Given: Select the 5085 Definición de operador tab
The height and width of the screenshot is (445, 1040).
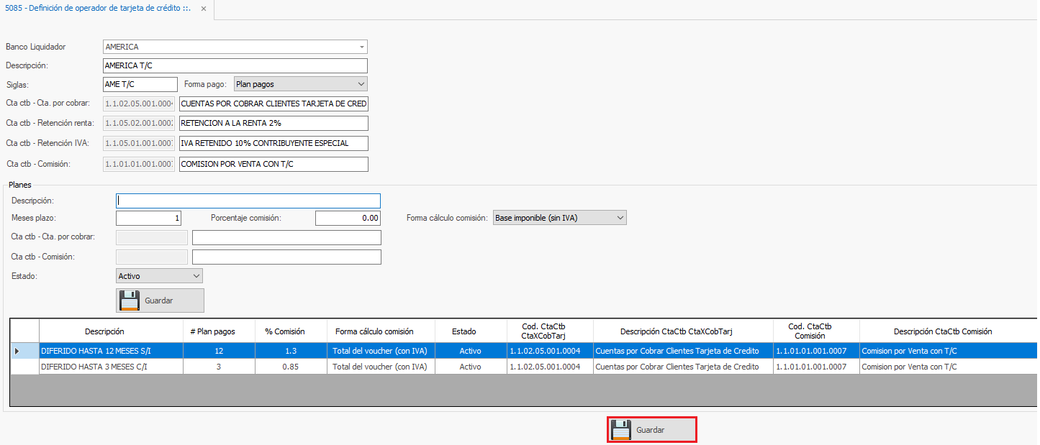Looking at the screenshot, I should (x=97, y=9).
